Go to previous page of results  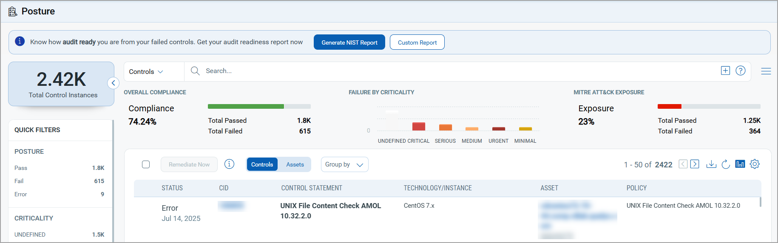pyautogui.click(x=683, y=164)
